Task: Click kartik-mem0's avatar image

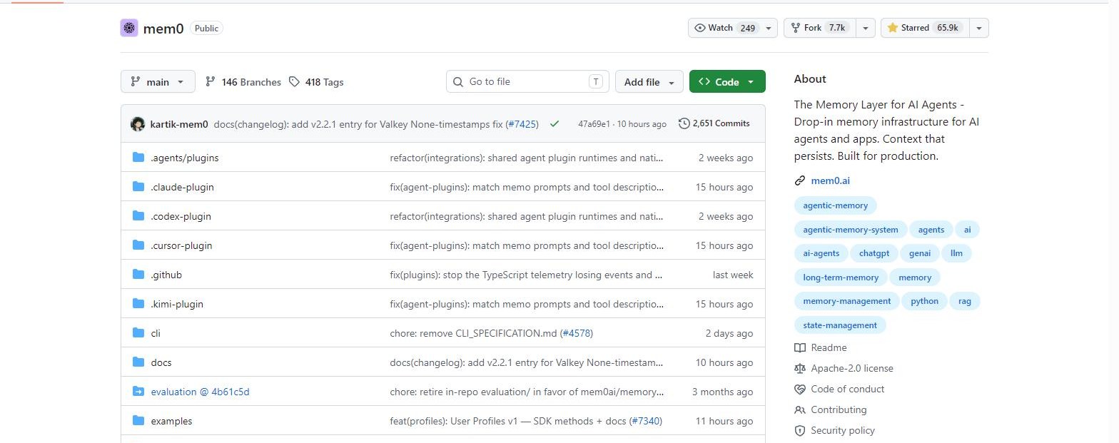Action: tap(138, 124)
